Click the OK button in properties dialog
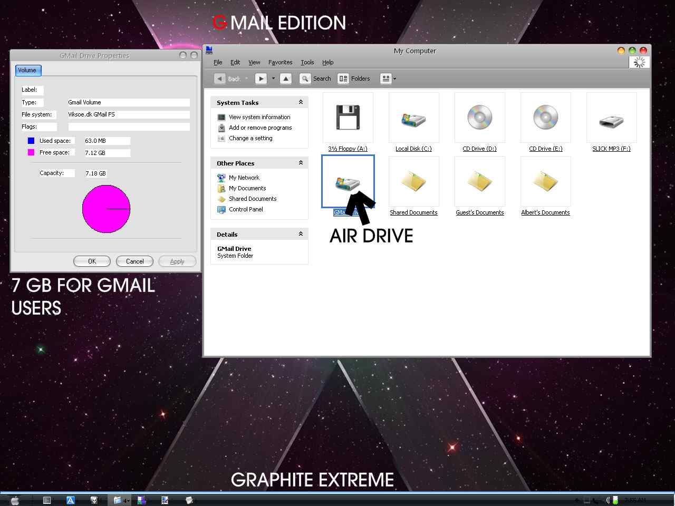The height and width of the screenshot is (506, 675). [x=92, y=261]
